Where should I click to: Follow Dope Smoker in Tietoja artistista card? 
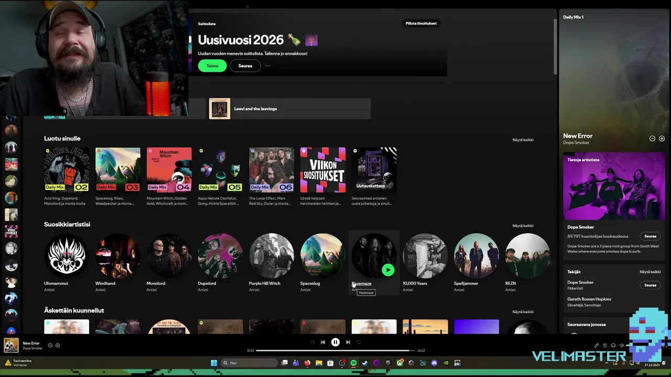[650, 236]
